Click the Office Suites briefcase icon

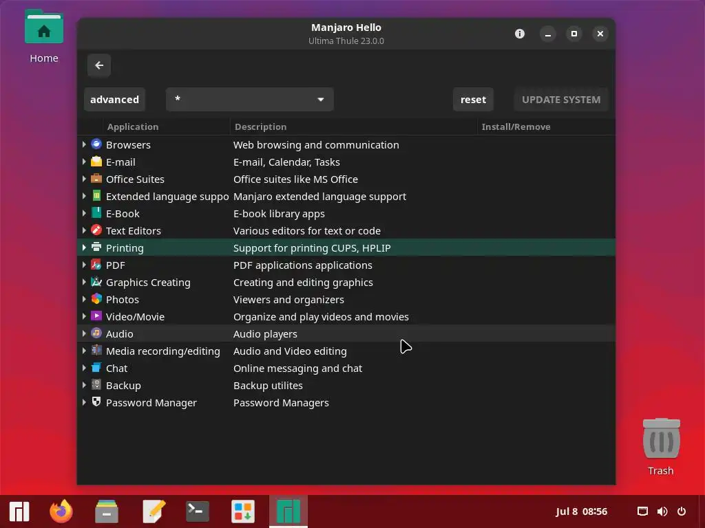(96, 179)
